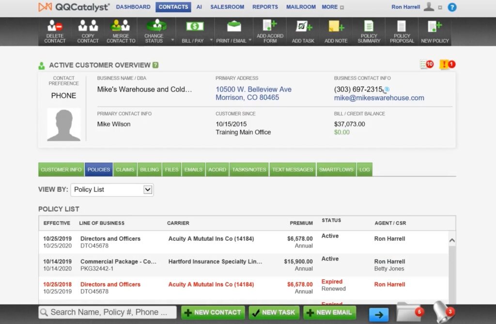The width and height of the screenshot is (496, 324).
Task: Open the folder icon with 5 badge
Action: 410,312
